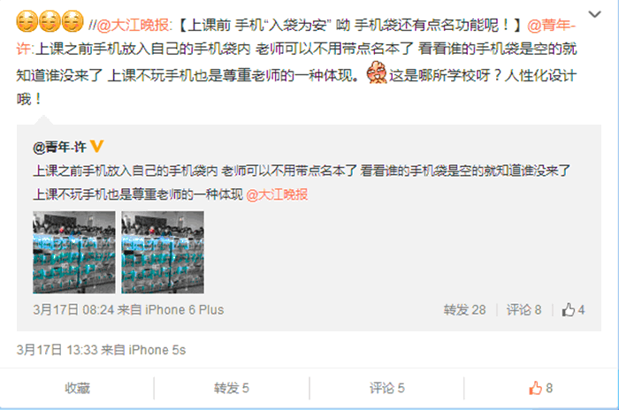Open 评论 8 on the quoted post

point(523,310)
